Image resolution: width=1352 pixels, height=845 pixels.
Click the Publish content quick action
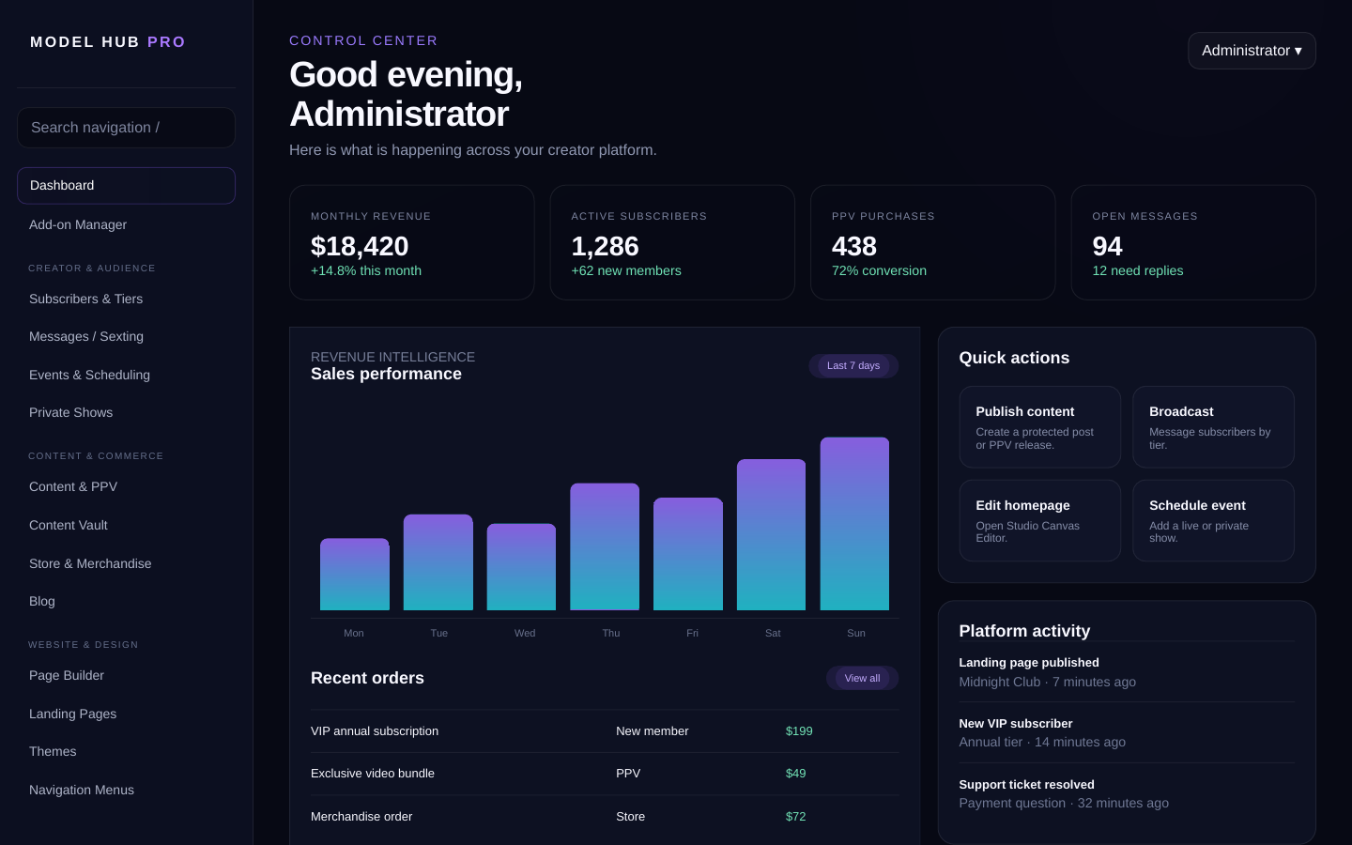pos(1040,427)
